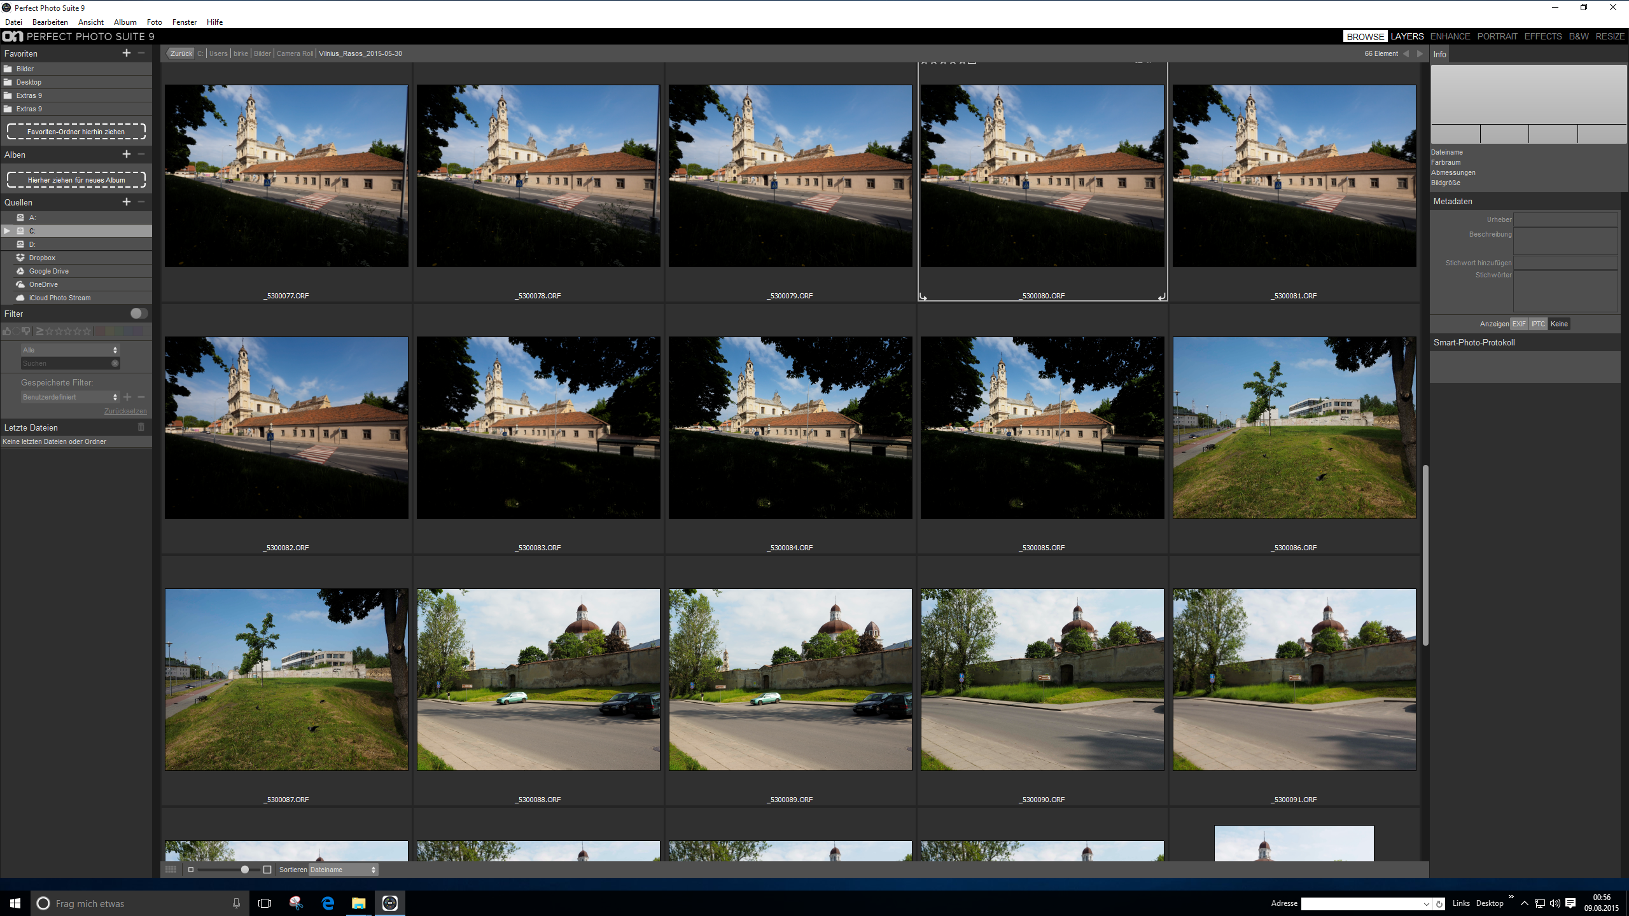Open the Fenster menu
Screen dimensions: 1629x916
[x=185, y=22]
